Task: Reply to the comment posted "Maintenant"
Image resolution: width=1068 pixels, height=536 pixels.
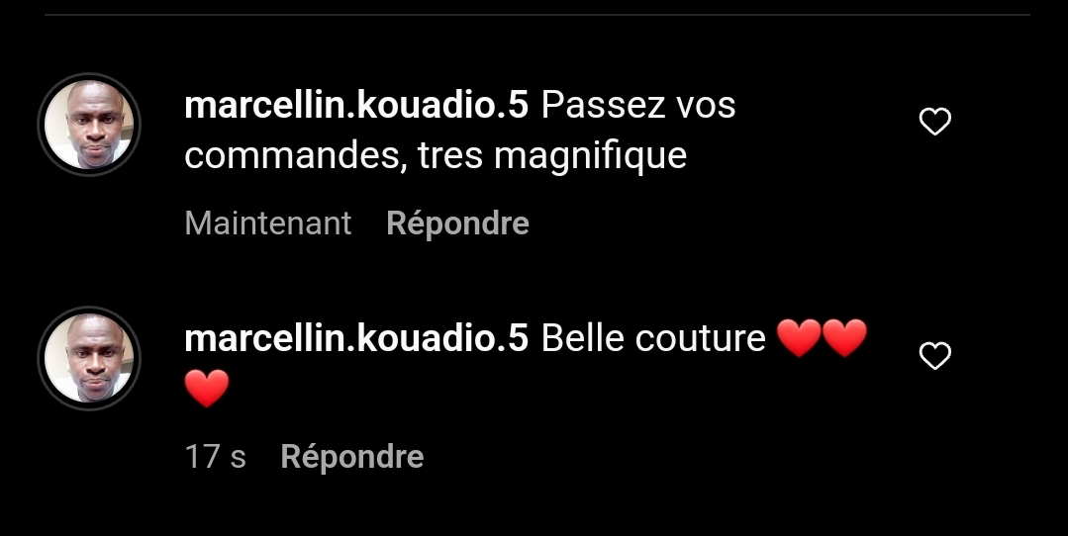Action: coord(457,223)
